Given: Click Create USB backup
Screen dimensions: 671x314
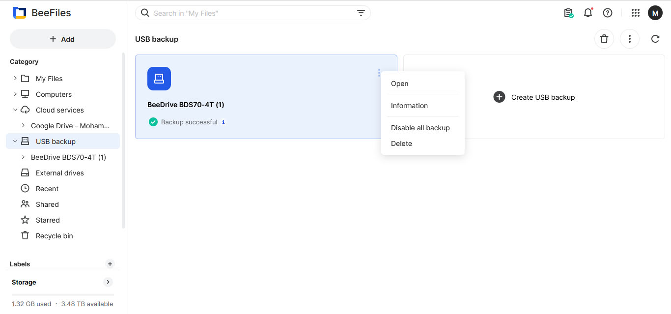Looking at the screenshot, I should click(534, 97).
